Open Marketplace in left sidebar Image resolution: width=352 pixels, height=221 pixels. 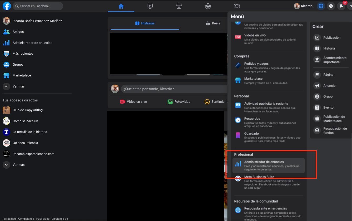(x=37, y=75)
